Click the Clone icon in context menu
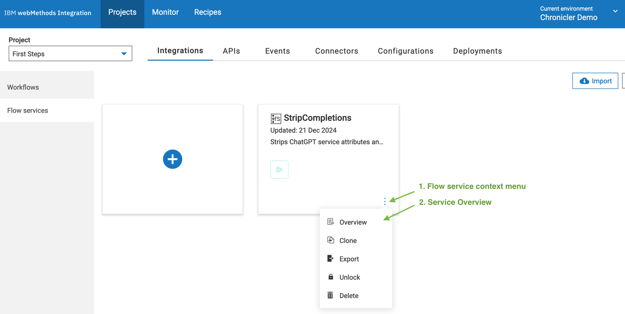625x314 pixels. [x=331, y=240]
